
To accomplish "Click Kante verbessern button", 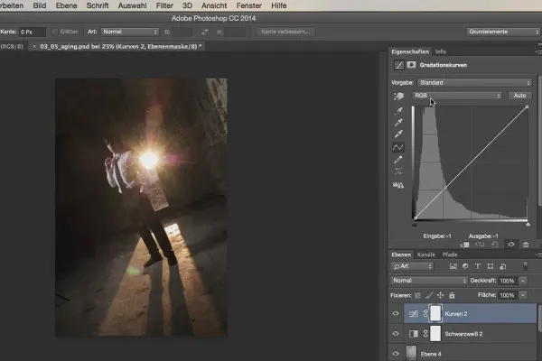I will point(285,32).
